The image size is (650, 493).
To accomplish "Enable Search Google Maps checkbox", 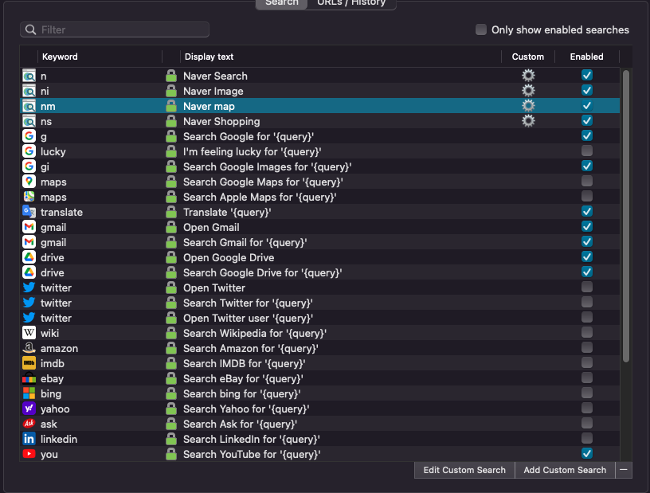I will pyautogui.click(x=586, y=182).
